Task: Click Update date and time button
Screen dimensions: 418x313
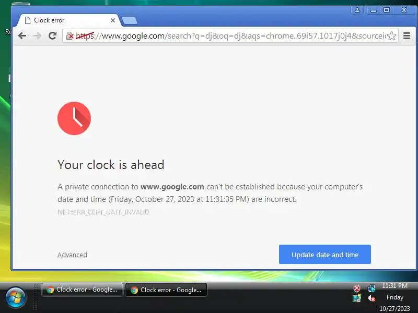Action: pyautogui.click(x=324, y=255)
